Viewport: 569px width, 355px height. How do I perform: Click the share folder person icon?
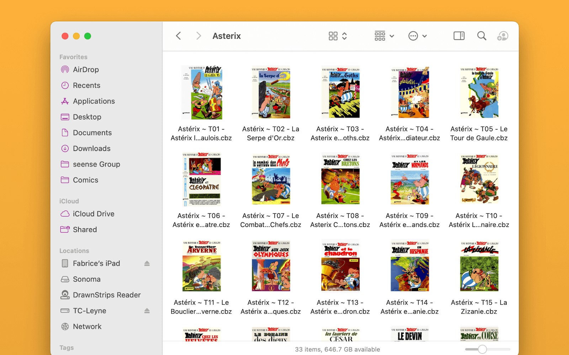[x=502, y=36]
